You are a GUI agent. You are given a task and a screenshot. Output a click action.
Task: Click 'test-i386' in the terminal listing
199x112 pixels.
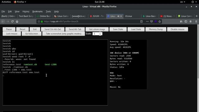tap(50, 64)
